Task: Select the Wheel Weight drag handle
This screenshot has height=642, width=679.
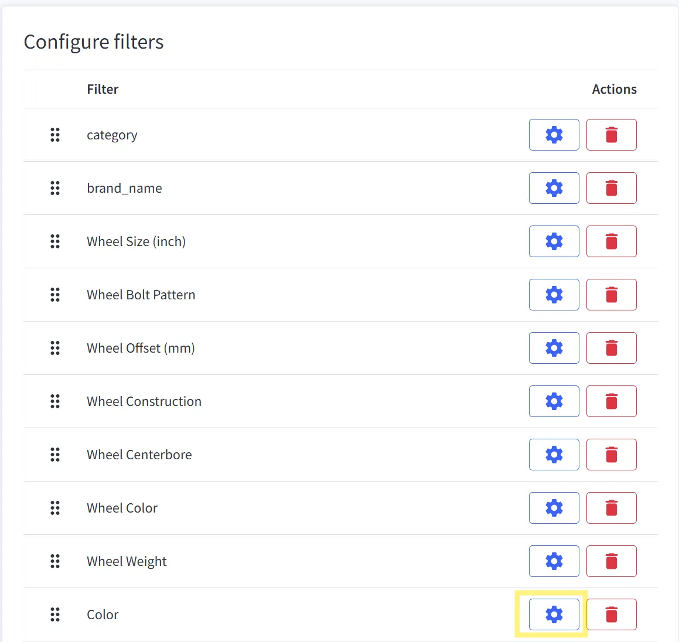Action: [x=55, y=561]
